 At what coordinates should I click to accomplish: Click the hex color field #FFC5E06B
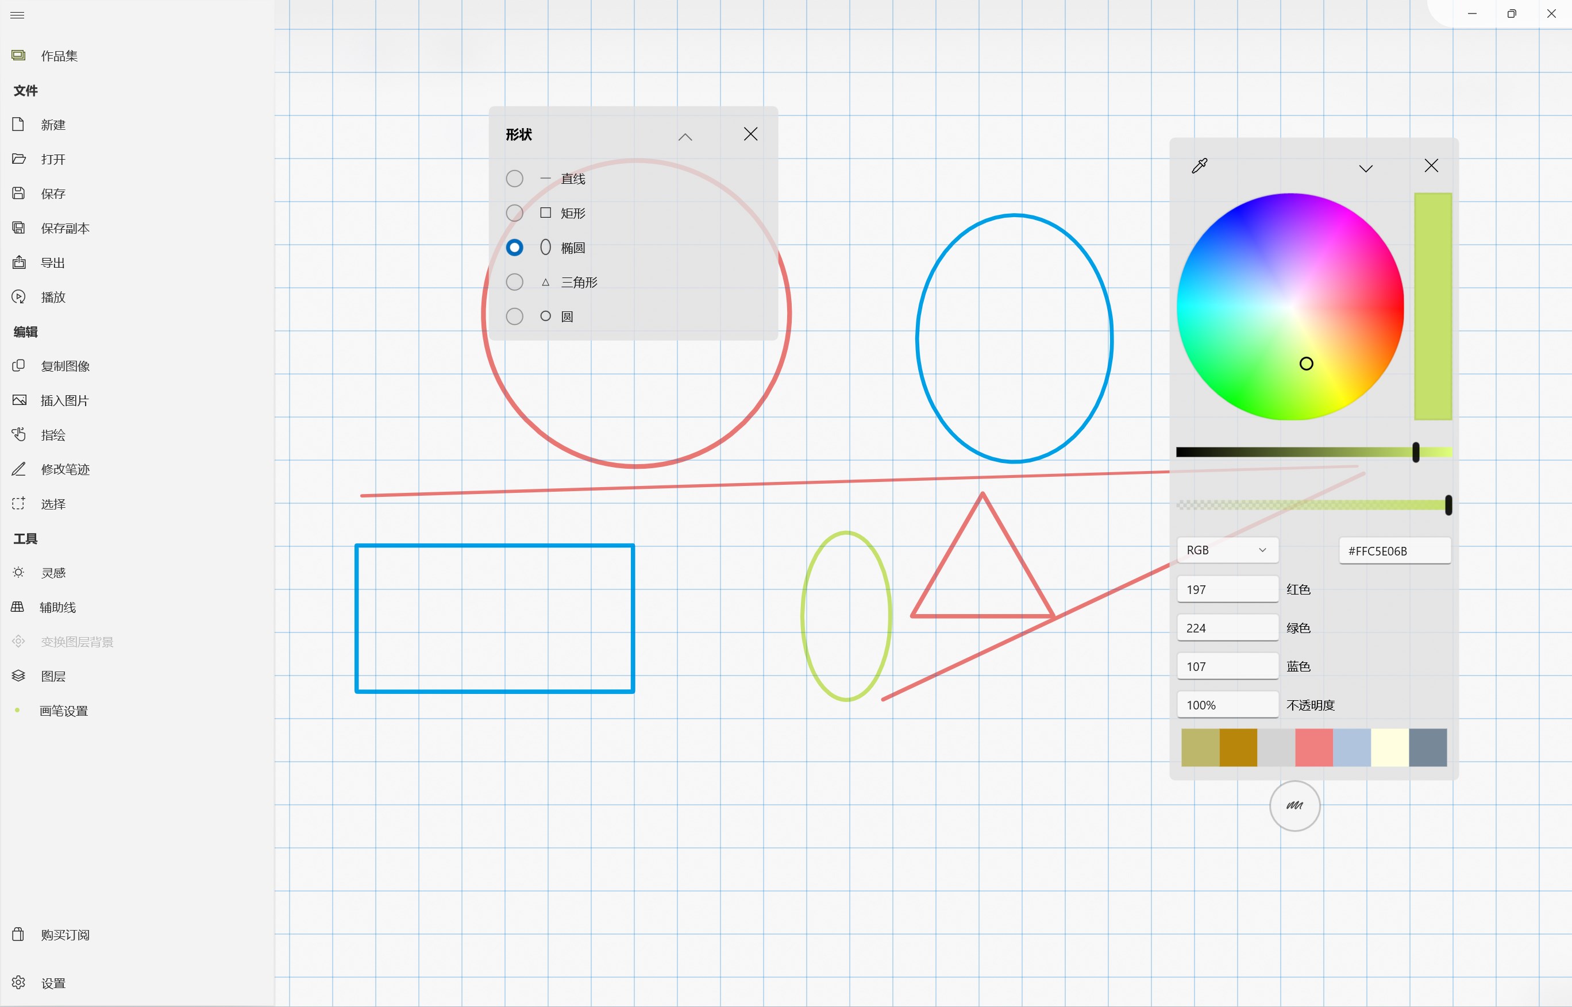click(1395, 550)
